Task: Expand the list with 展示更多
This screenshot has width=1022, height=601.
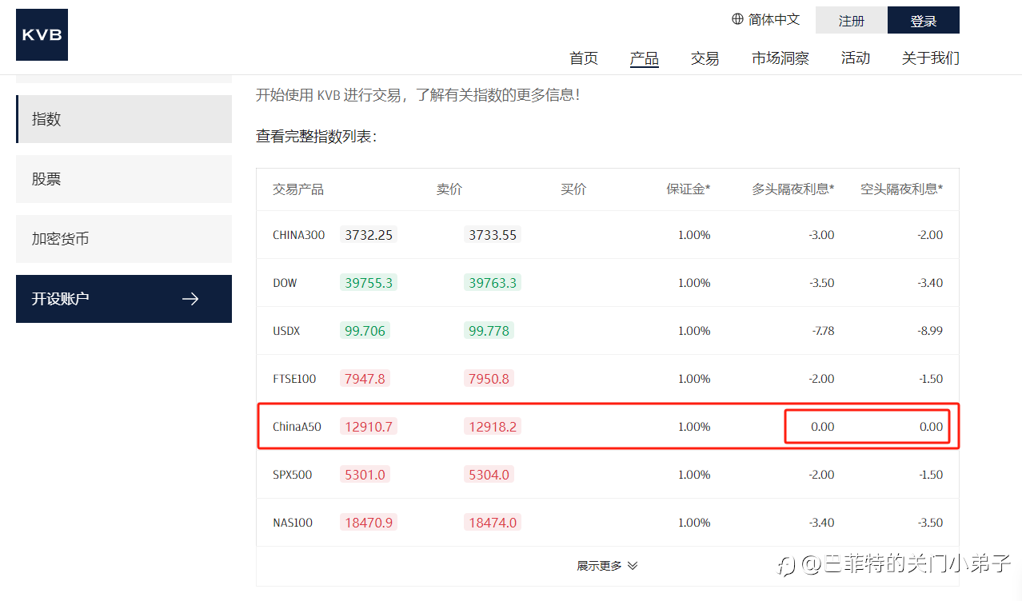Action: coord(607,566)
